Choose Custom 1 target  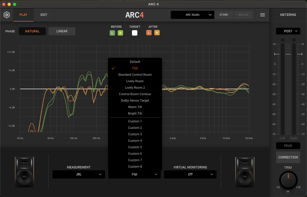[x=135, y=121]
